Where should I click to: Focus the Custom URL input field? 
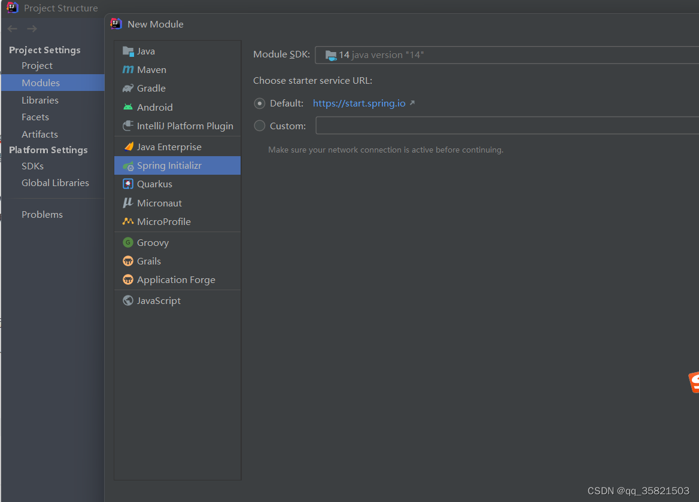(507, 125)
